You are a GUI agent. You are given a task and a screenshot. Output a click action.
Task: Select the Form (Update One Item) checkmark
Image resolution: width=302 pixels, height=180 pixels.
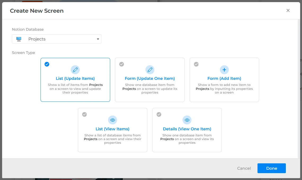[x=122, y=64]
